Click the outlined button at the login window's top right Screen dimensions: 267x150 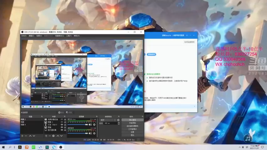(x=189, y=42)
